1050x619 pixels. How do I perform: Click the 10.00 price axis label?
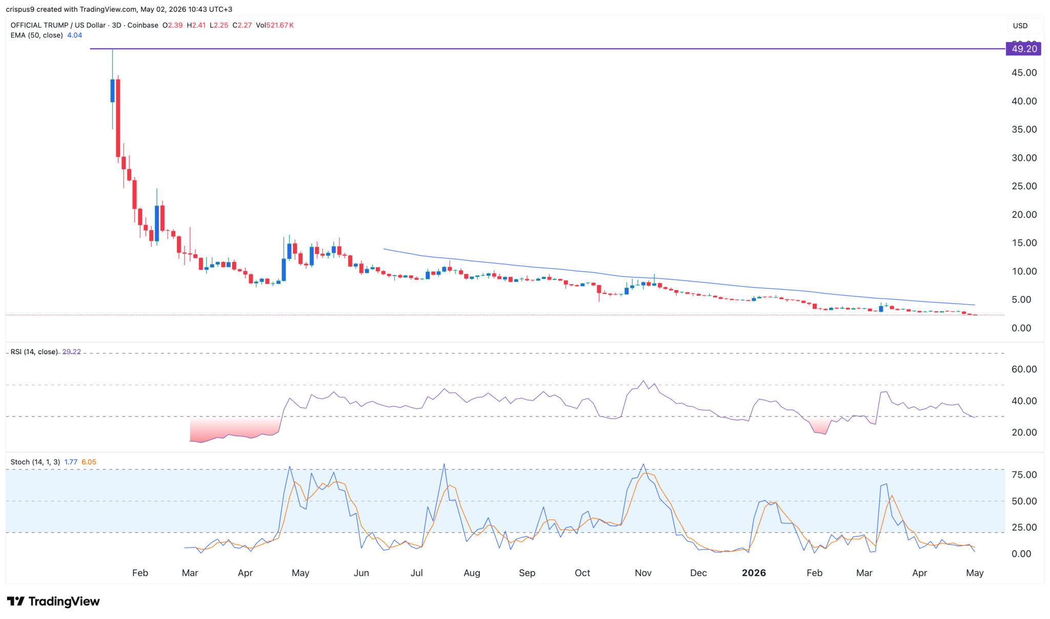(x=1024, y=271)
